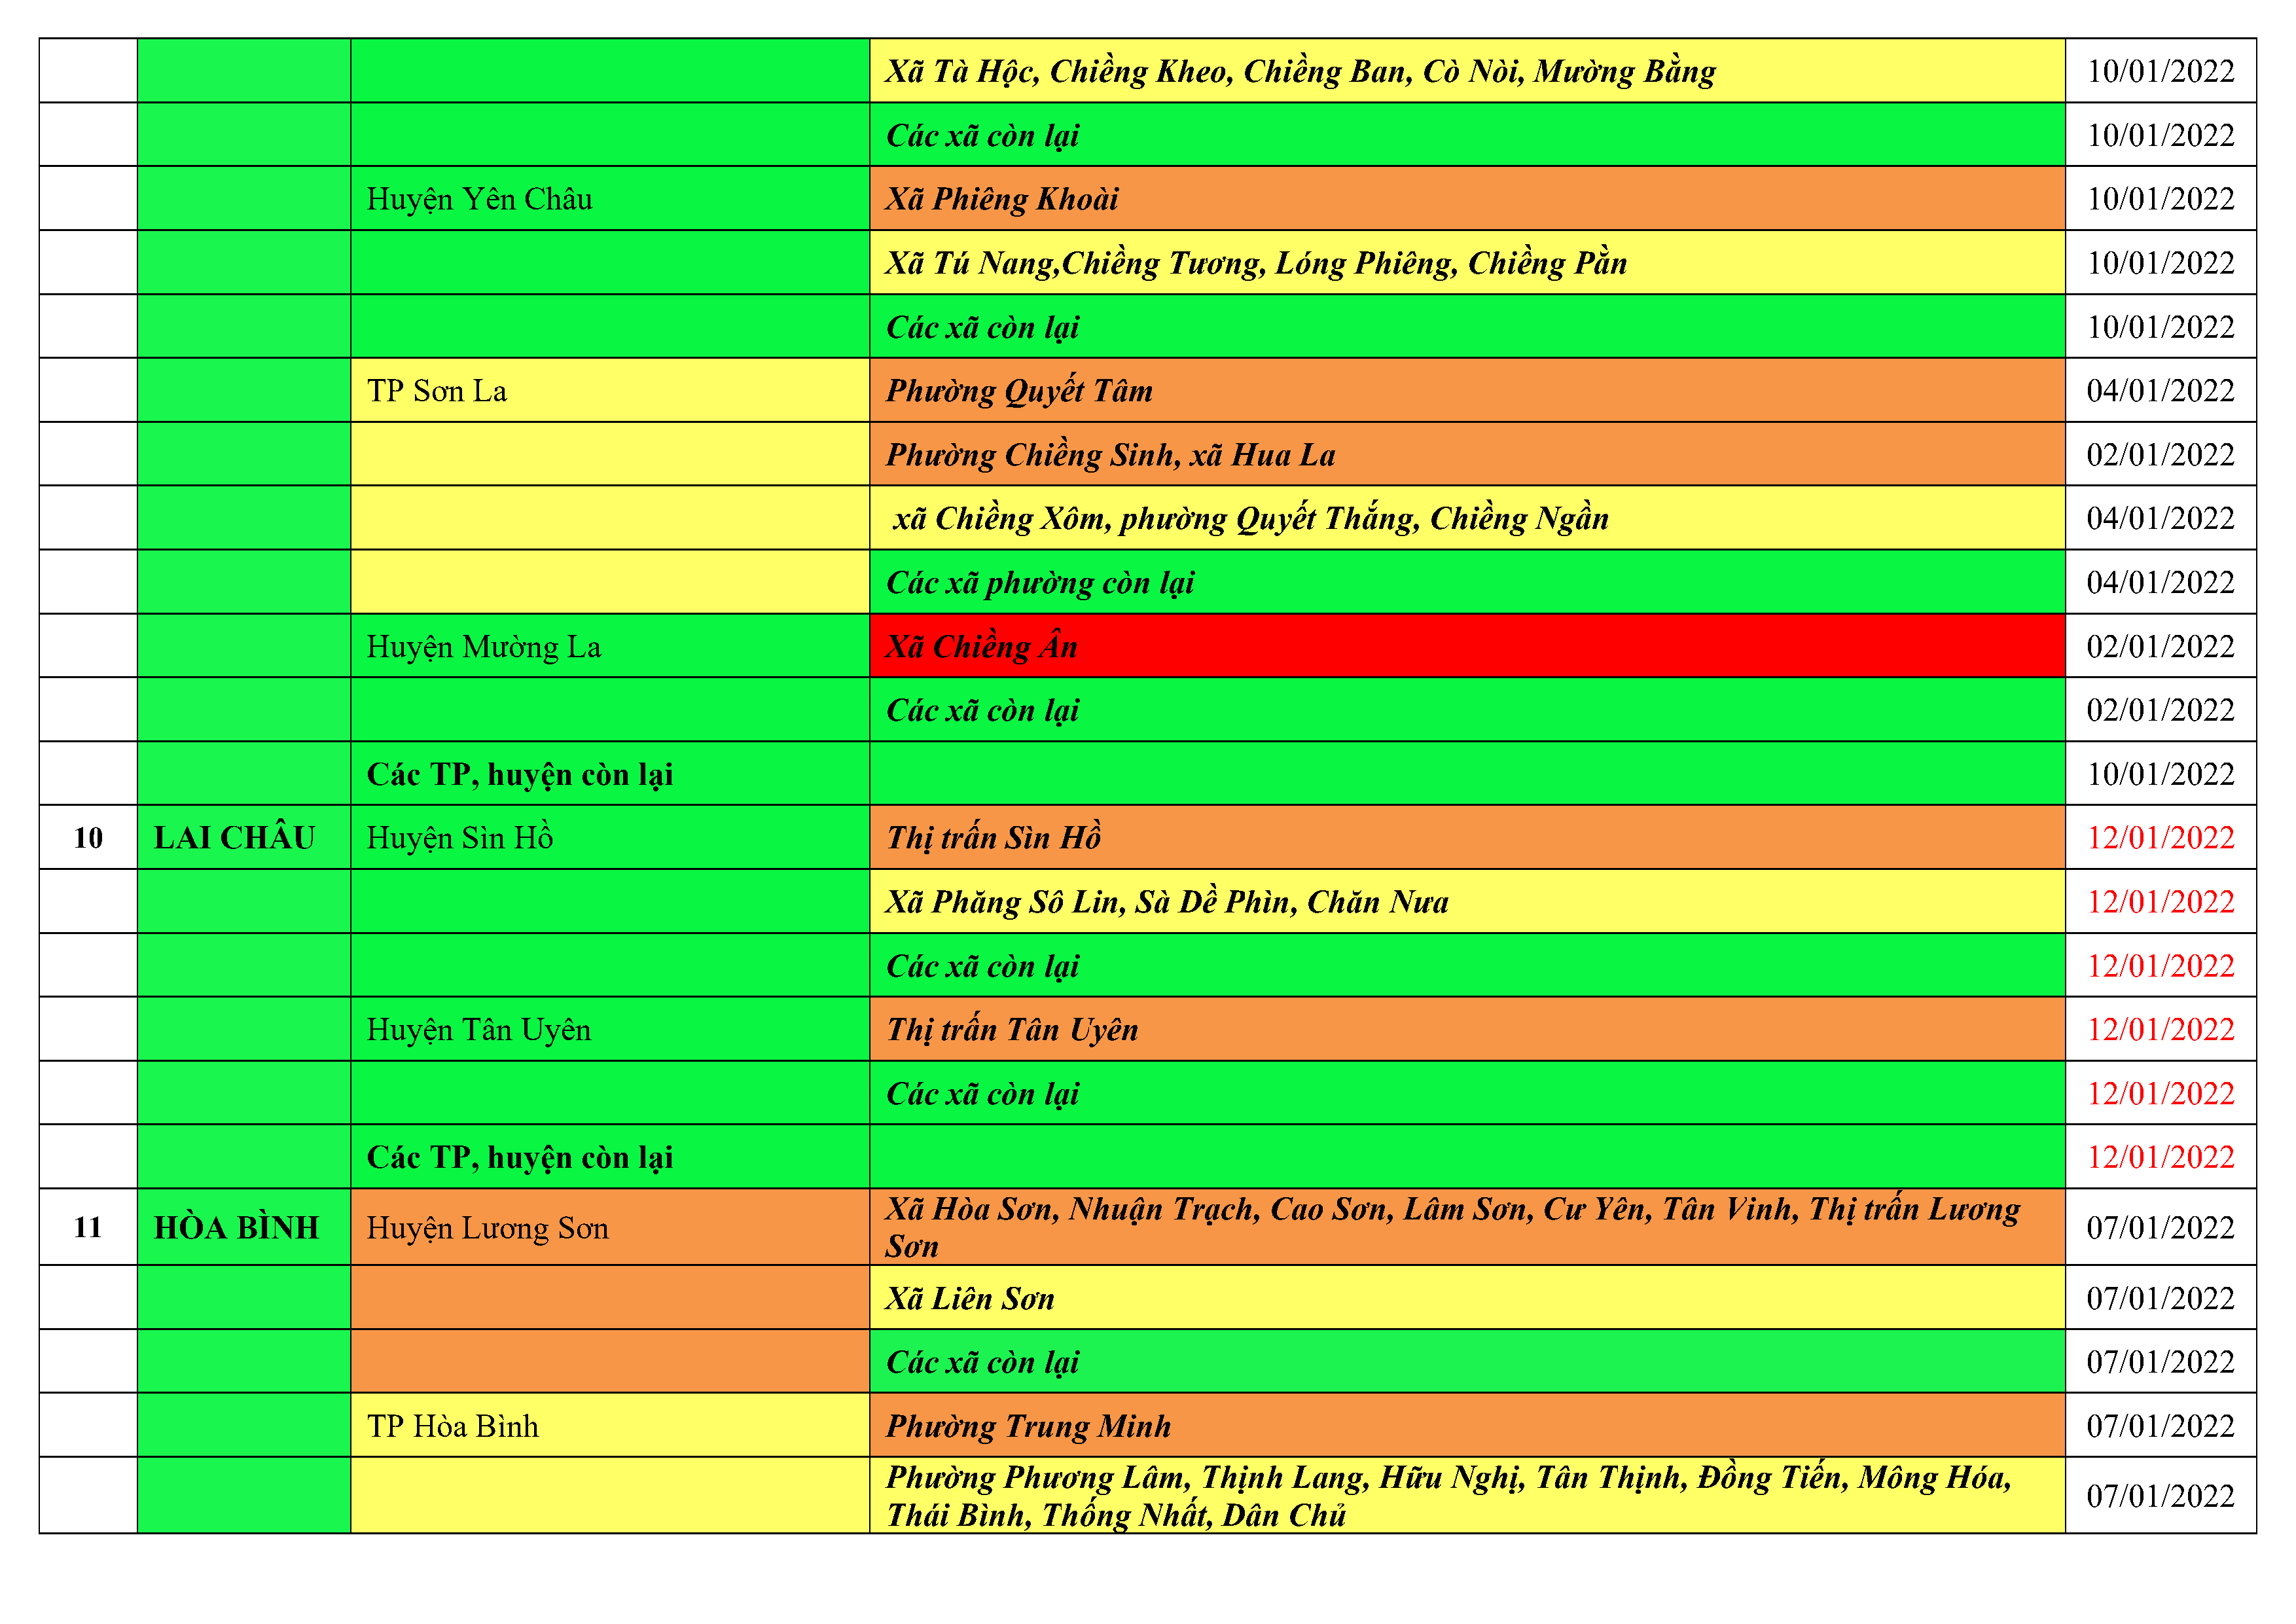Click the Xã Phăng Sô Lin row cell
This screenshot has width=2296, height=1624.
pos(1466,902)
